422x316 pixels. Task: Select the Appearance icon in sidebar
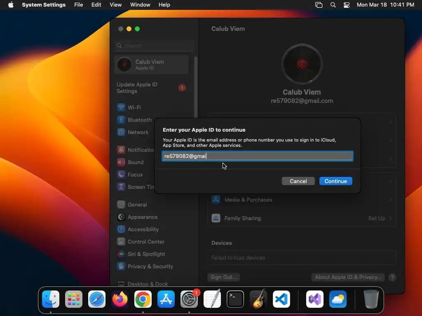121,217
